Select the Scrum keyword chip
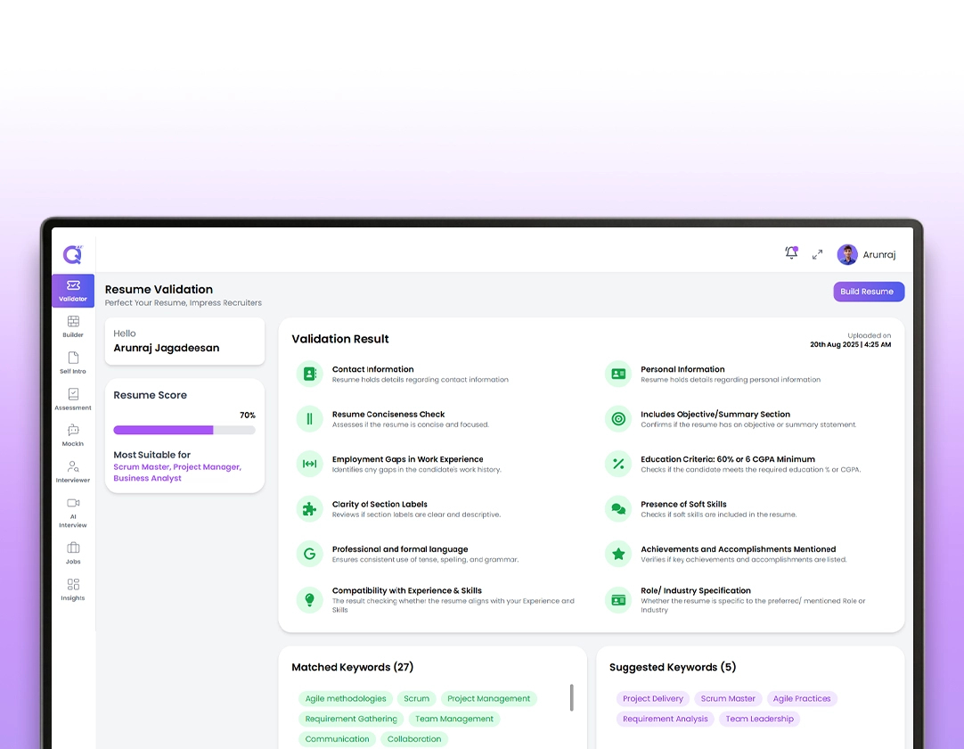The height and width of the screenshot is (749, 964). (x=416, y=698)
